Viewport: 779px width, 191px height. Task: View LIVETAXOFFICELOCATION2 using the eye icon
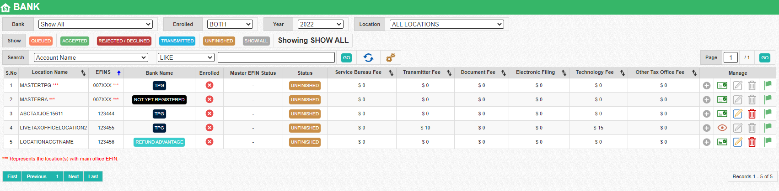coord(722,128)
